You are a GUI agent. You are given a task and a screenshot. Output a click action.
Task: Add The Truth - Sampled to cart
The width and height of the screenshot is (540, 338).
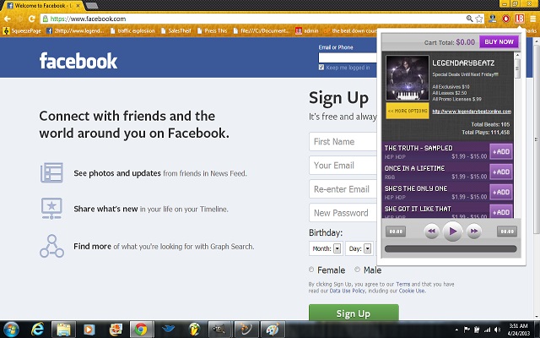501,151
